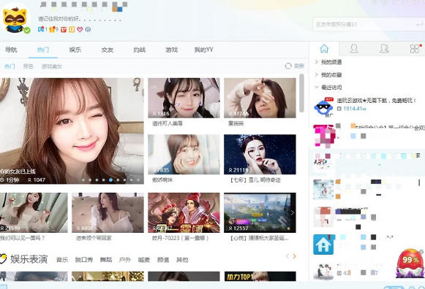Select the 热门 main tab
425x289 pixels.
tap(43, 50)
